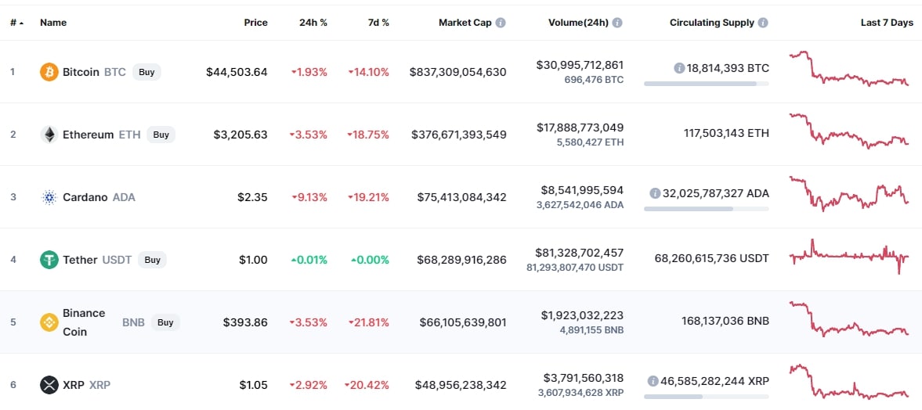
Task: Open the Bitcoin name link
Action: click(81, 72)
